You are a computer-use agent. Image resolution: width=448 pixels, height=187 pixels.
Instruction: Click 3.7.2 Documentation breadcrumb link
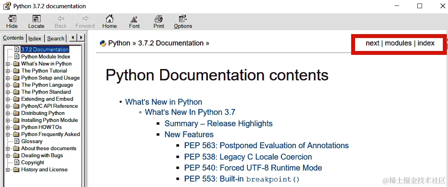[171, 43]
